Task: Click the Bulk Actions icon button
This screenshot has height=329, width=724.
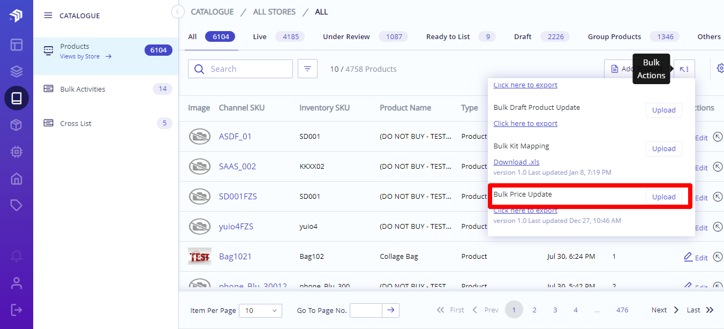Action: tap(684, 69)
